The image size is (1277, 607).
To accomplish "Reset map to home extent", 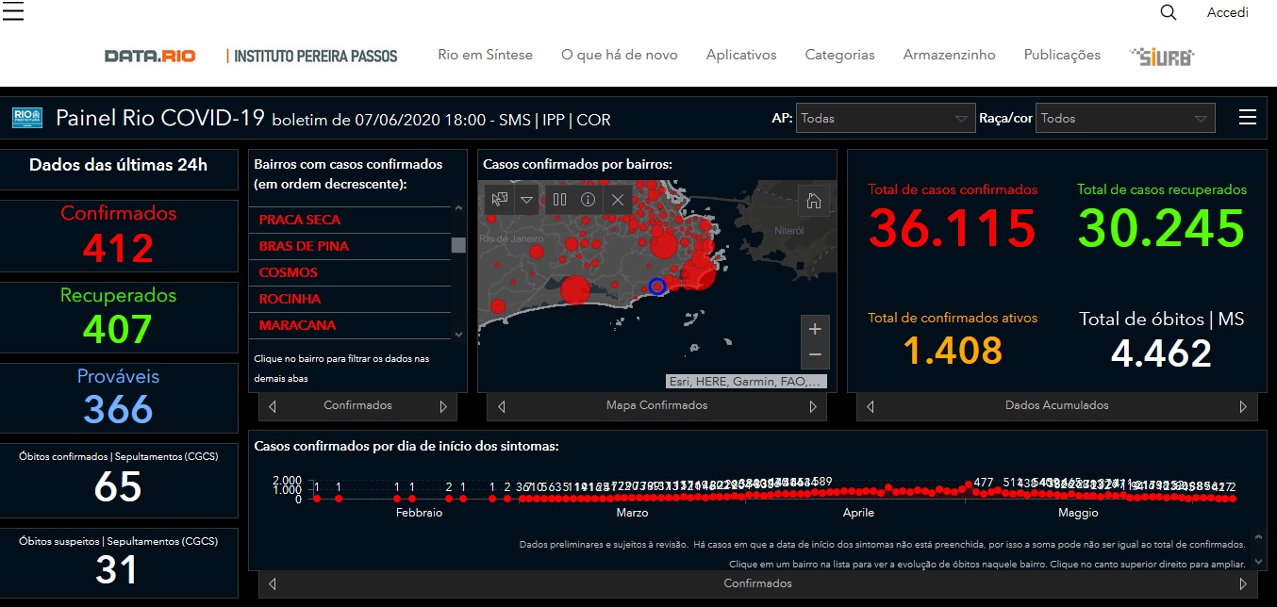I will click(813, 201).
